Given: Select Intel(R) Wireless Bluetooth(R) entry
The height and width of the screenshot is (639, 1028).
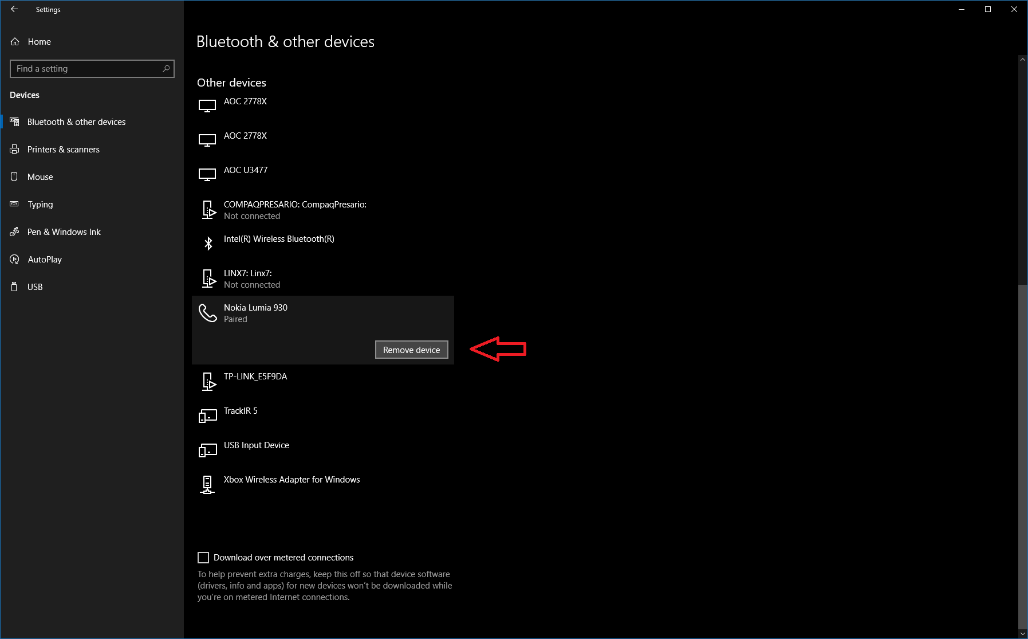Looking at the screenshot, I should (323, 244).
